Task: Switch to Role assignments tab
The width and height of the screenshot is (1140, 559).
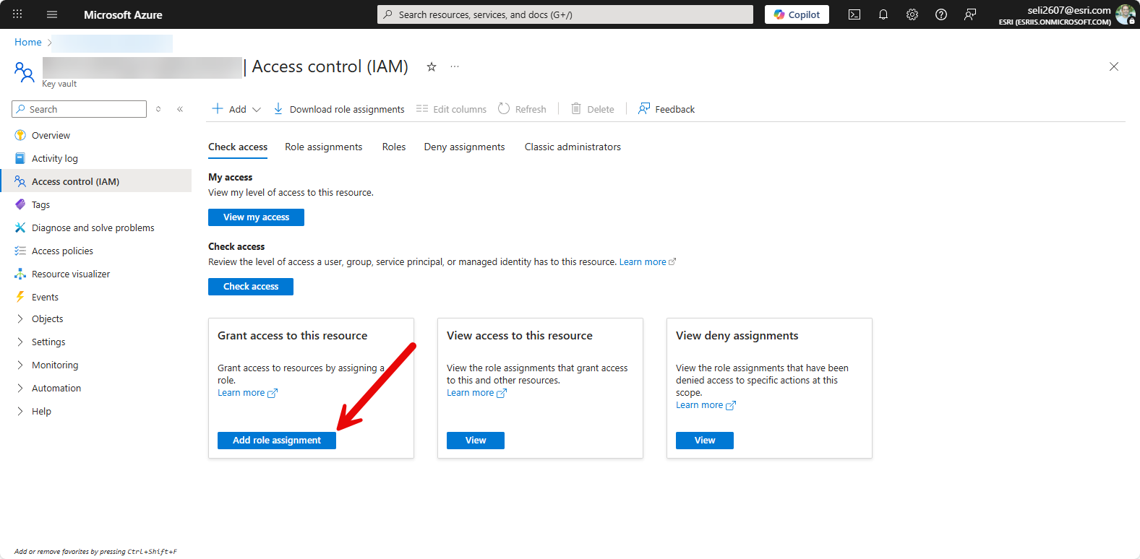Action: 324,147
